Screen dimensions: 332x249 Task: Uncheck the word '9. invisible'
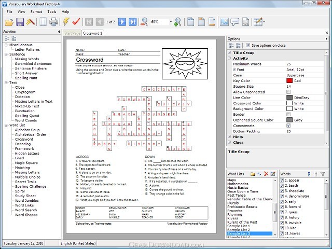coord(282,223)
